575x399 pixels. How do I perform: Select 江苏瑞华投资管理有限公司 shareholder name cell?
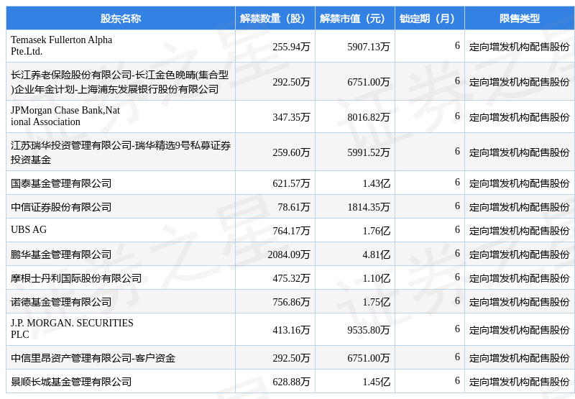point(121,152)
